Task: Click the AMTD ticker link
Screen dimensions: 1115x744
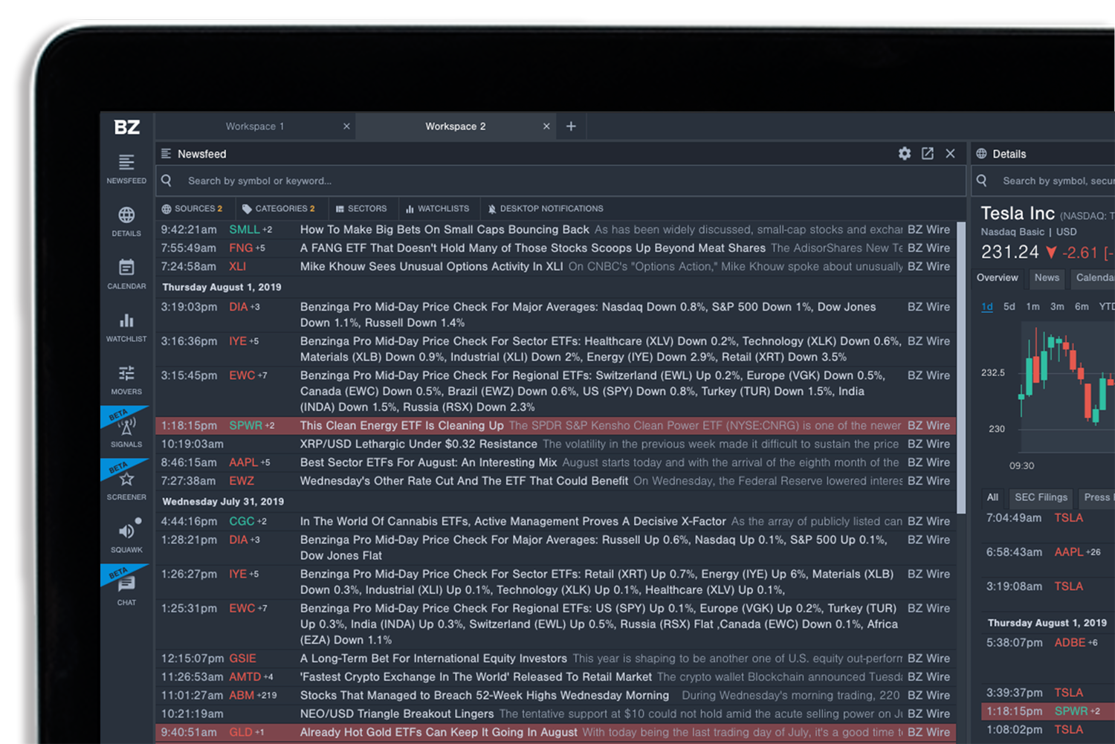Action: click(x=245, y=677)
